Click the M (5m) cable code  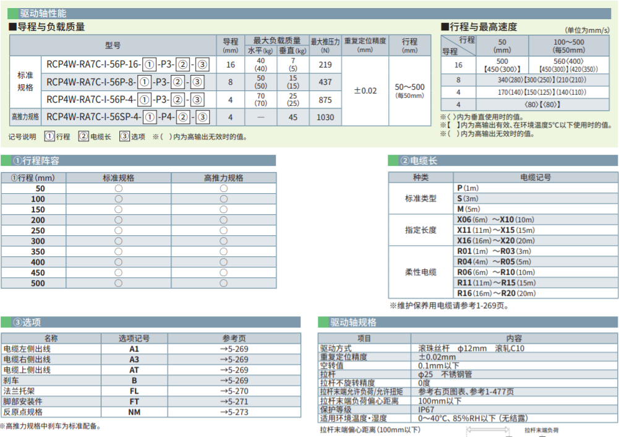[x=469, y=209]
